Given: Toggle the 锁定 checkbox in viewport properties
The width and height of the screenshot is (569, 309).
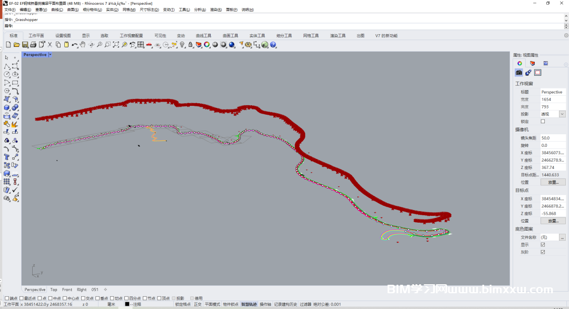Looking at the screenshot, I should click(543, 122).
